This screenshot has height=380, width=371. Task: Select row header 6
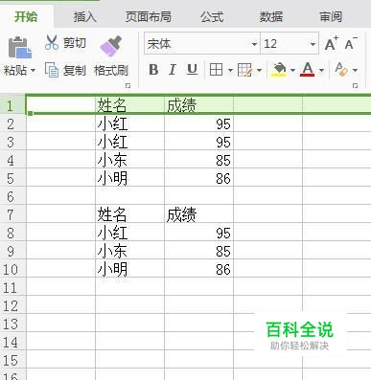(x=12, y=196)
